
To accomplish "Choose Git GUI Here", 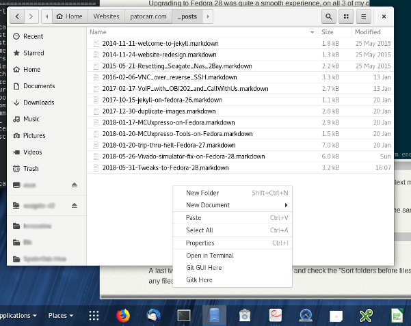I will pyautogui.click(x=233, y=268).
